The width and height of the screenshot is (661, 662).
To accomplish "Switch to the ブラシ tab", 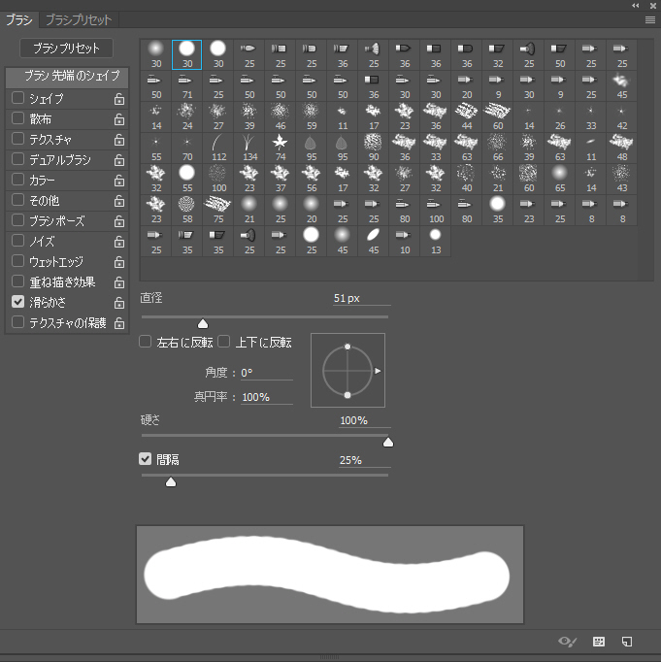I will [19, 19].
